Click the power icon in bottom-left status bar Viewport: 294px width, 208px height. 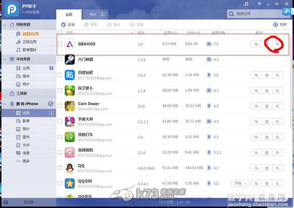click(6, 202)
